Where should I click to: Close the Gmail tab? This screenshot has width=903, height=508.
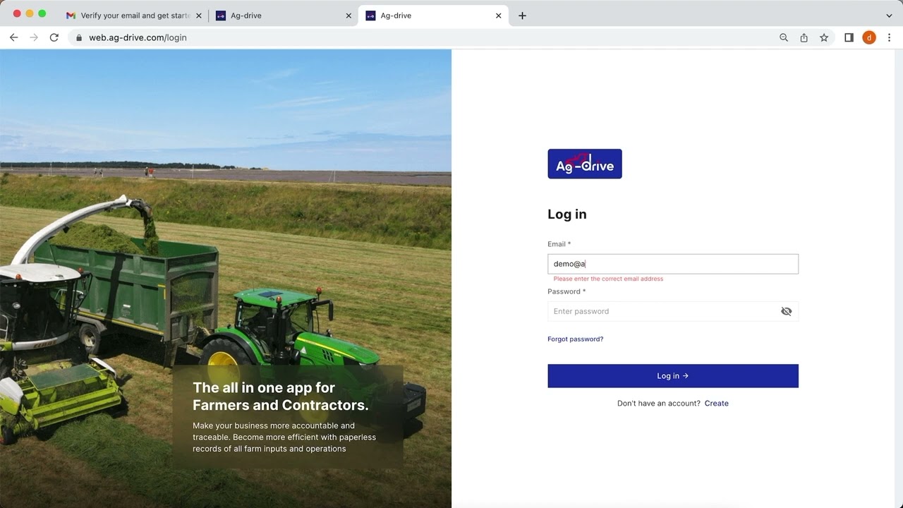click(x=199, y=16)
